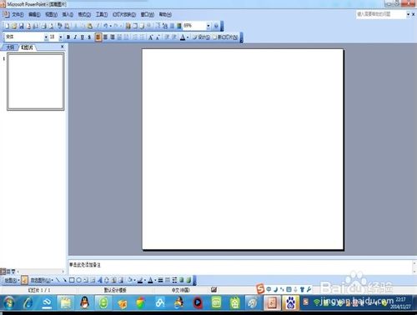Switch to the 大纲 (Outline) tab

click(10, 47)
